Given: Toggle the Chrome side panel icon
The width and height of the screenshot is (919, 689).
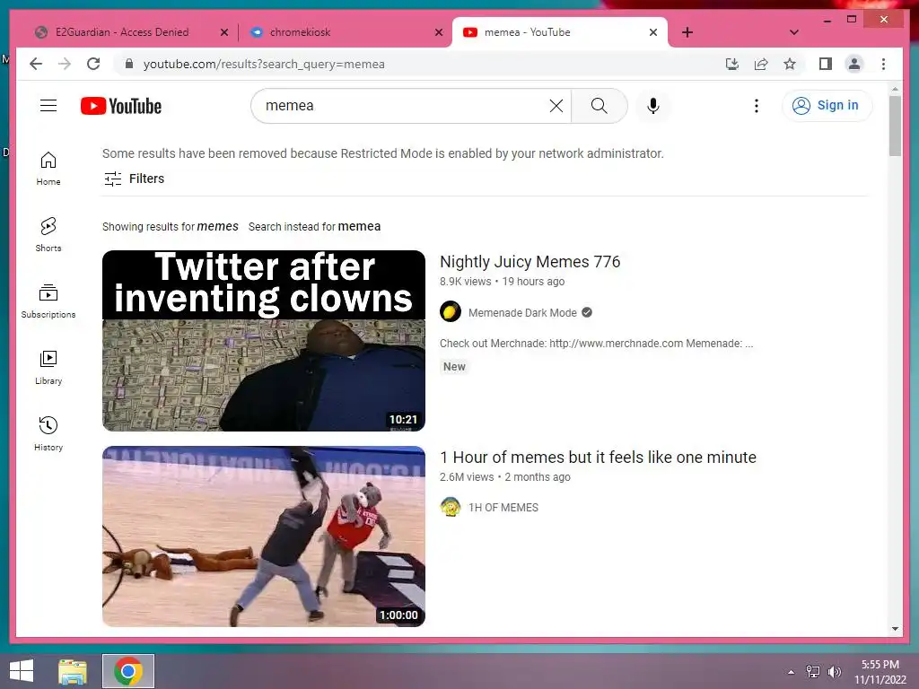Looking at the screenshot, I should [826, 64].
